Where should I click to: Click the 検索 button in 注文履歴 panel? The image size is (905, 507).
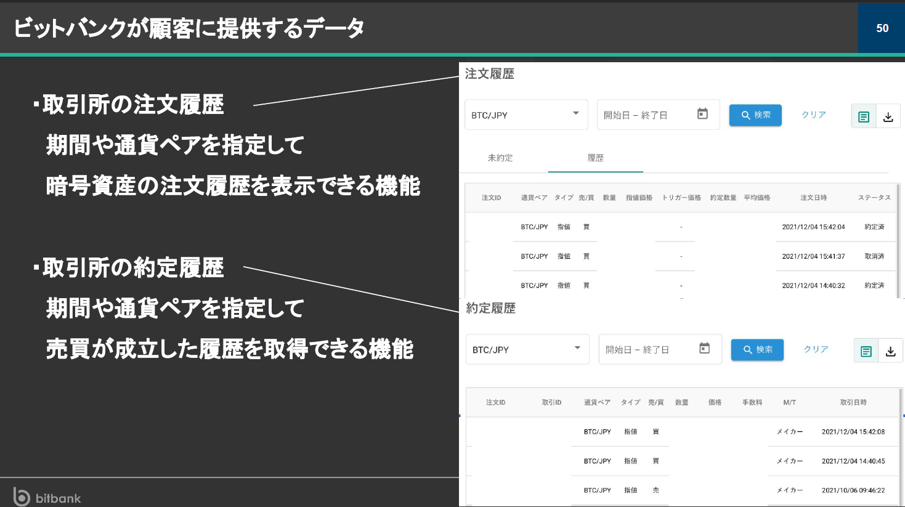point(755,115)
